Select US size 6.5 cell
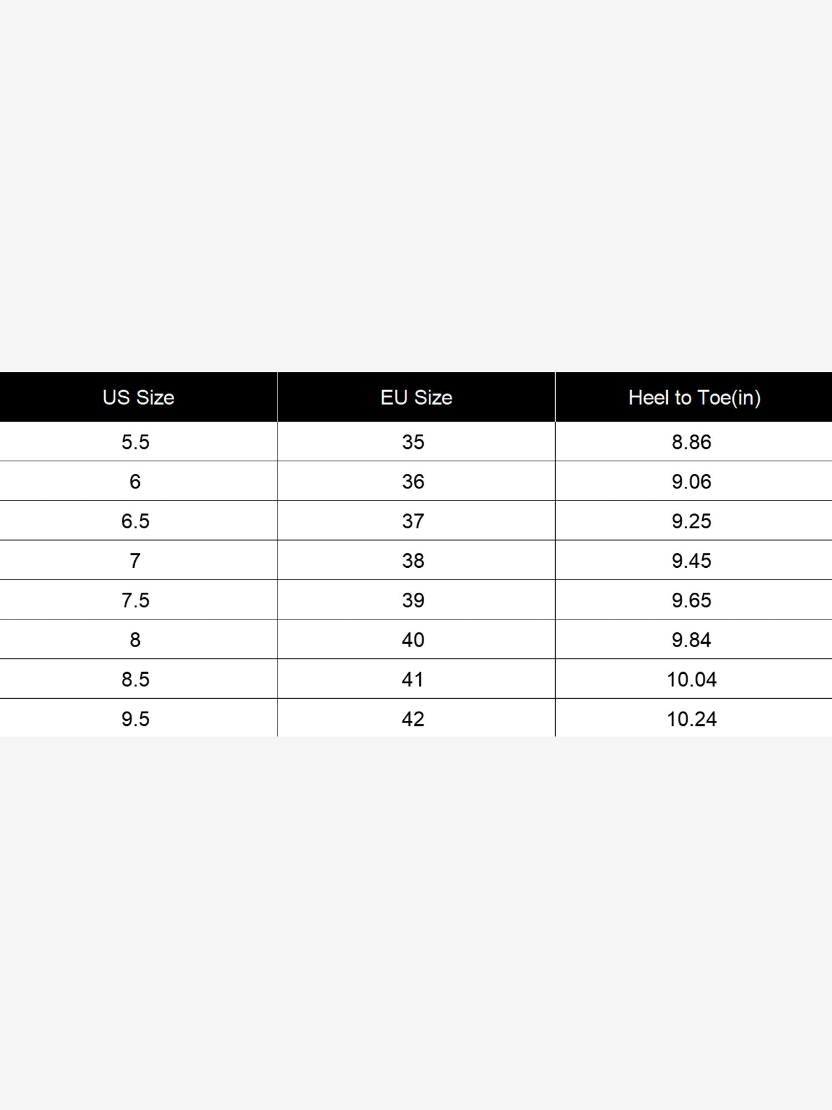The width and height of the screenshot is (832, 1110). [x=138, y=521]
